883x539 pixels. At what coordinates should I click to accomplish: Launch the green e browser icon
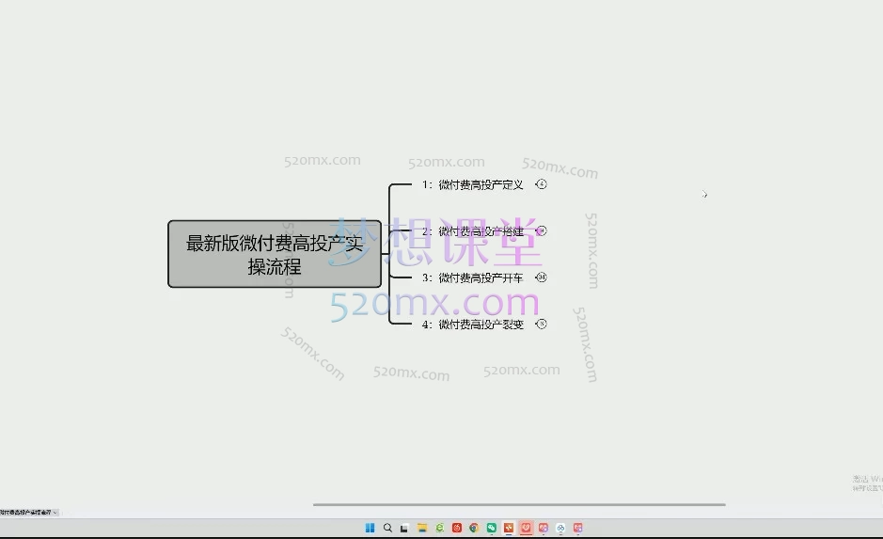439,528
